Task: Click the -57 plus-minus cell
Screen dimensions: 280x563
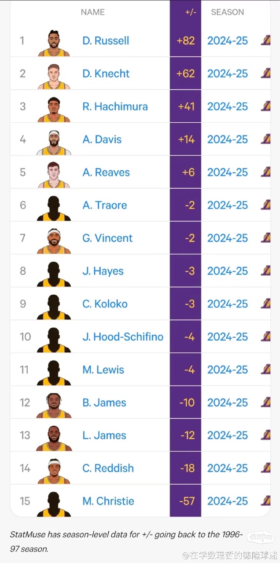Action: pyautogui.click(x=187, y=501)
